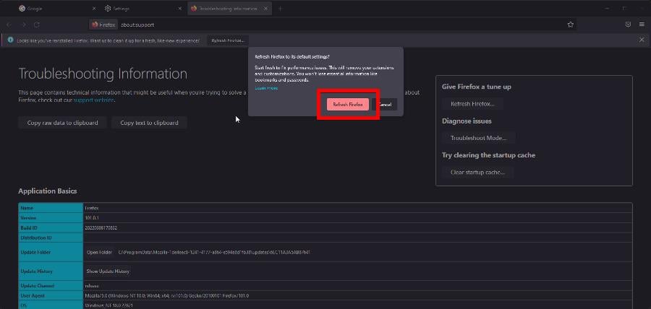651x309 pixels.
Task: Close the Troubleshooting Information tab
Action: point(265,8)
